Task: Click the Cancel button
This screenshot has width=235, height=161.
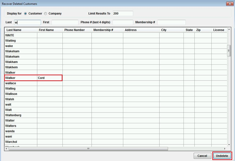Action: [202, 156]
